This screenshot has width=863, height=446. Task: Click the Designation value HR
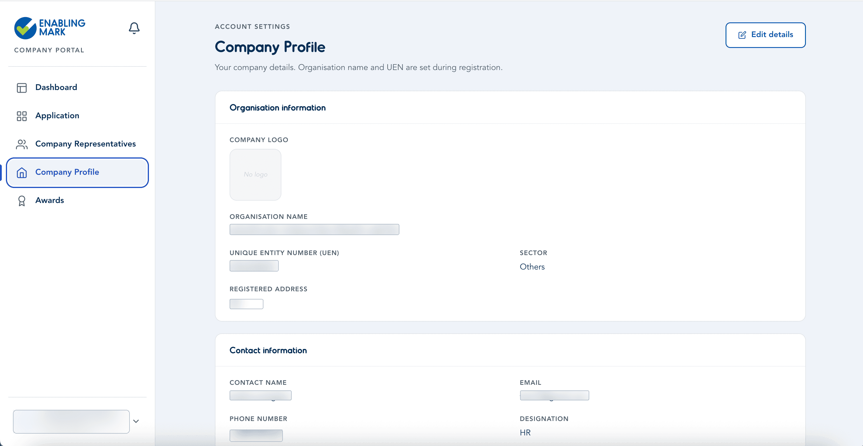525,432
